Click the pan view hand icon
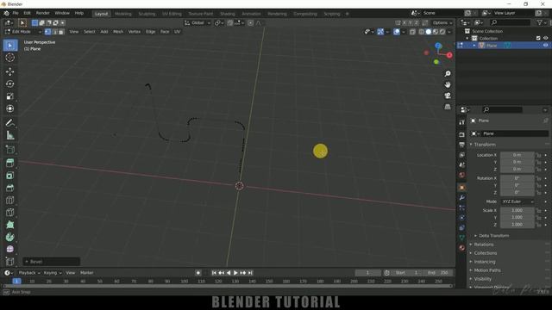552x310 pixels. (x=448, y=84)
